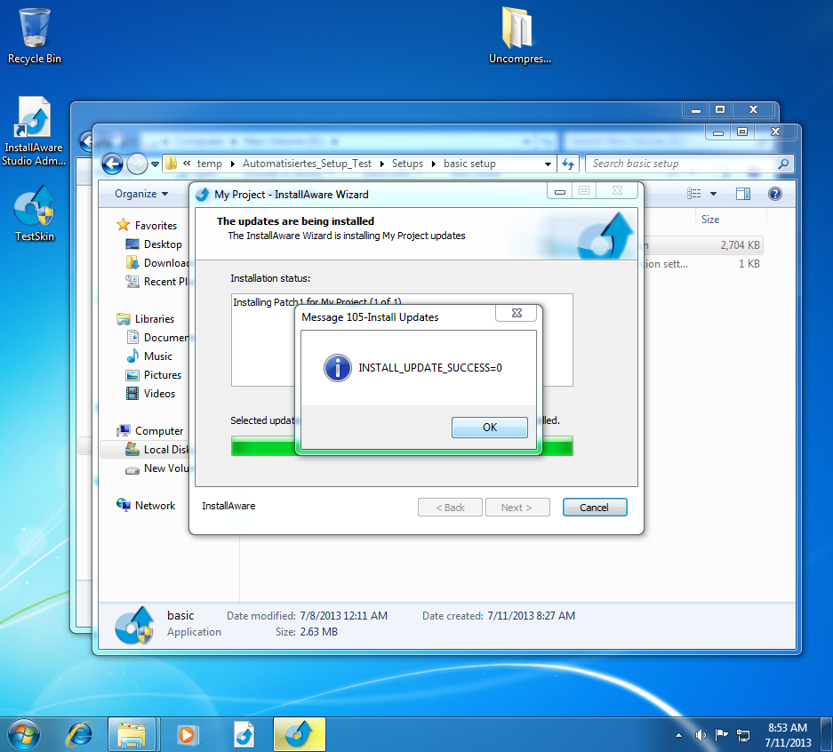833x752 pixels.
Task: Open Explorer help
Action: [x=775, y=194]
